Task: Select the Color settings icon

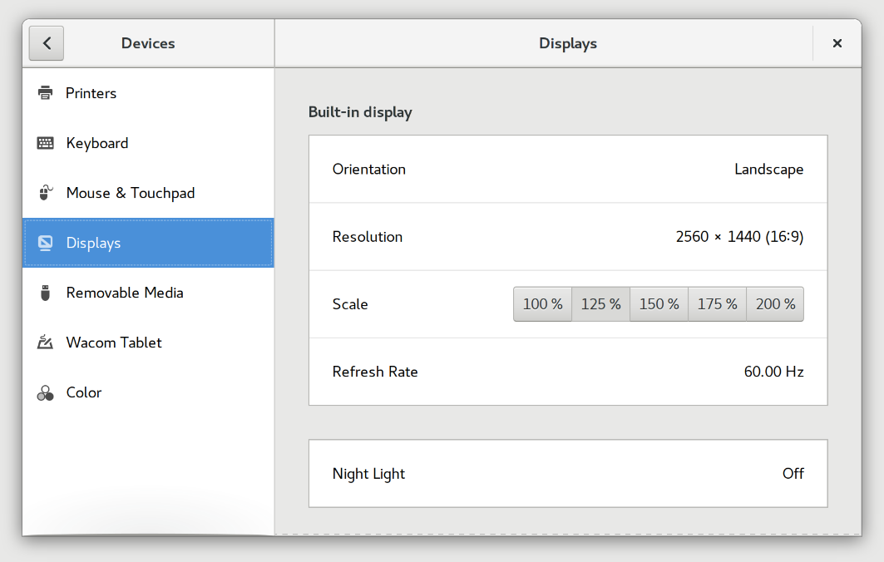Action: click(44, 392)
